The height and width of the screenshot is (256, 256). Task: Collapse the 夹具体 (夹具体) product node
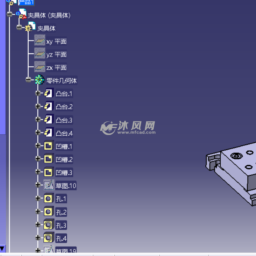[x=10, y=14]
